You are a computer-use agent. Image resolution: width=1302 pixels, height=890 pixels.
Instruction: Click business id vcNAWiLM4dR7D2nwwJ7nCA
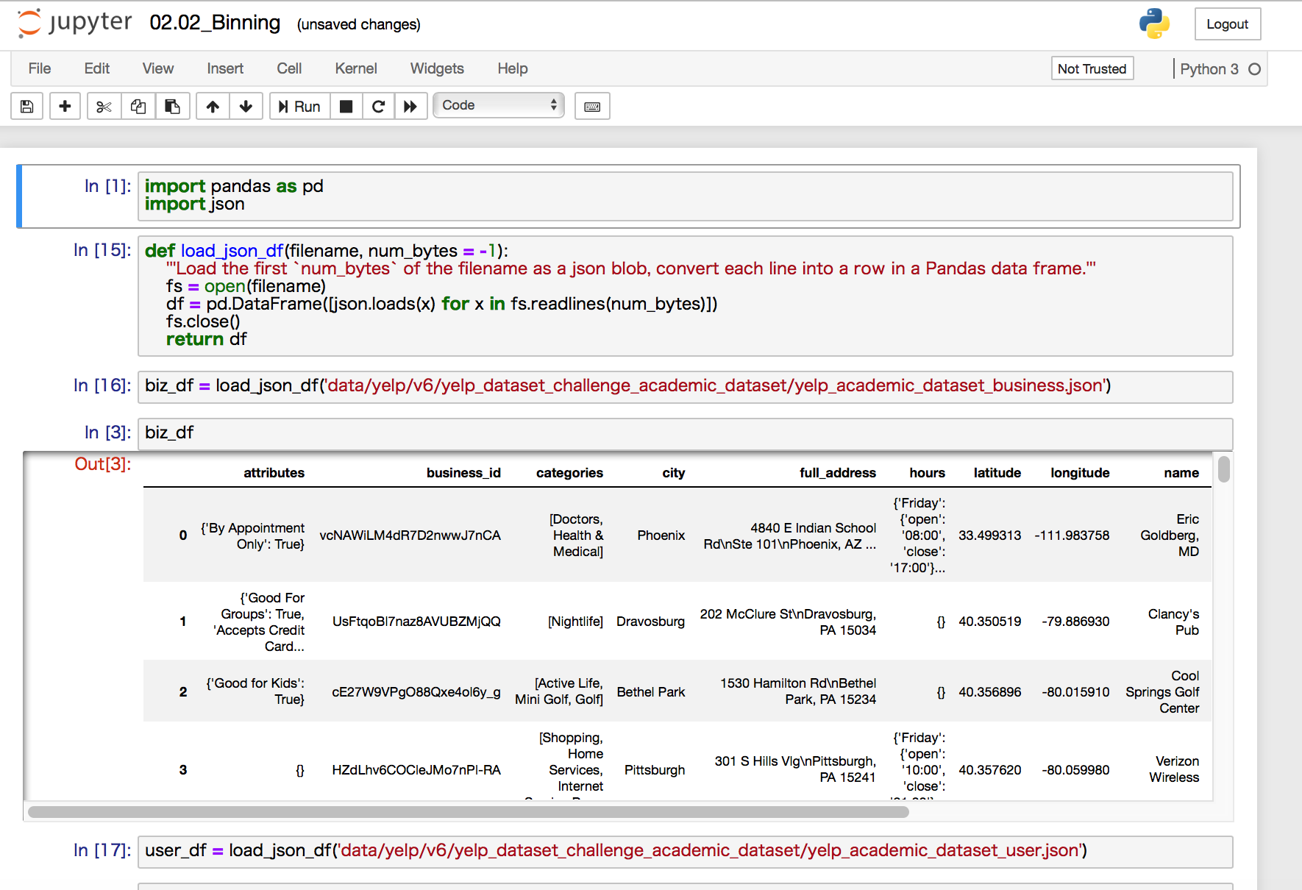tap(410, 535)
